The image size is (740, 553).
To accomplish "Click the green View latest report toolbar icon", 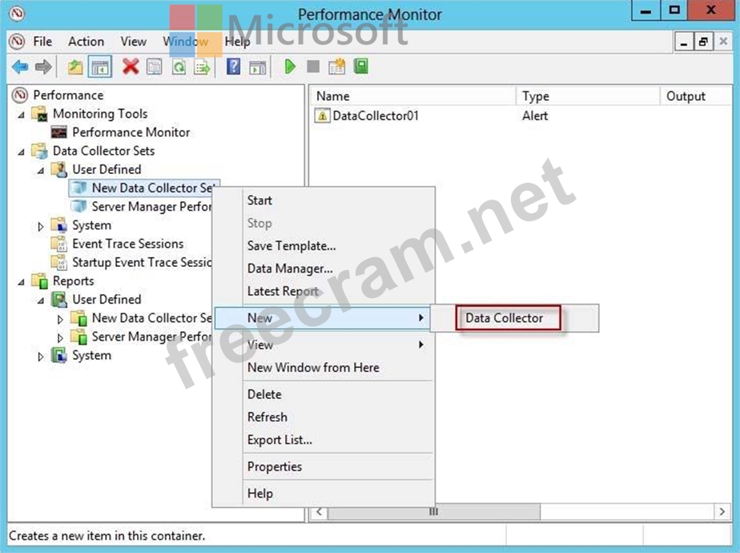I will (361, 66).
